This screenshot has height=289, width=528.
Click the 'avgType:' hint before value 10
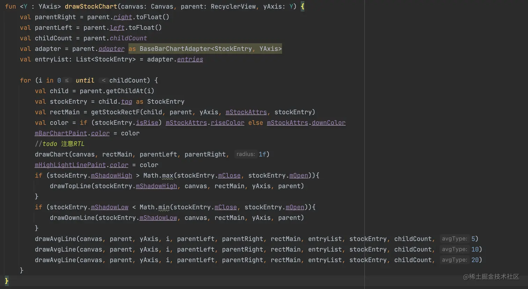[454, 249]
